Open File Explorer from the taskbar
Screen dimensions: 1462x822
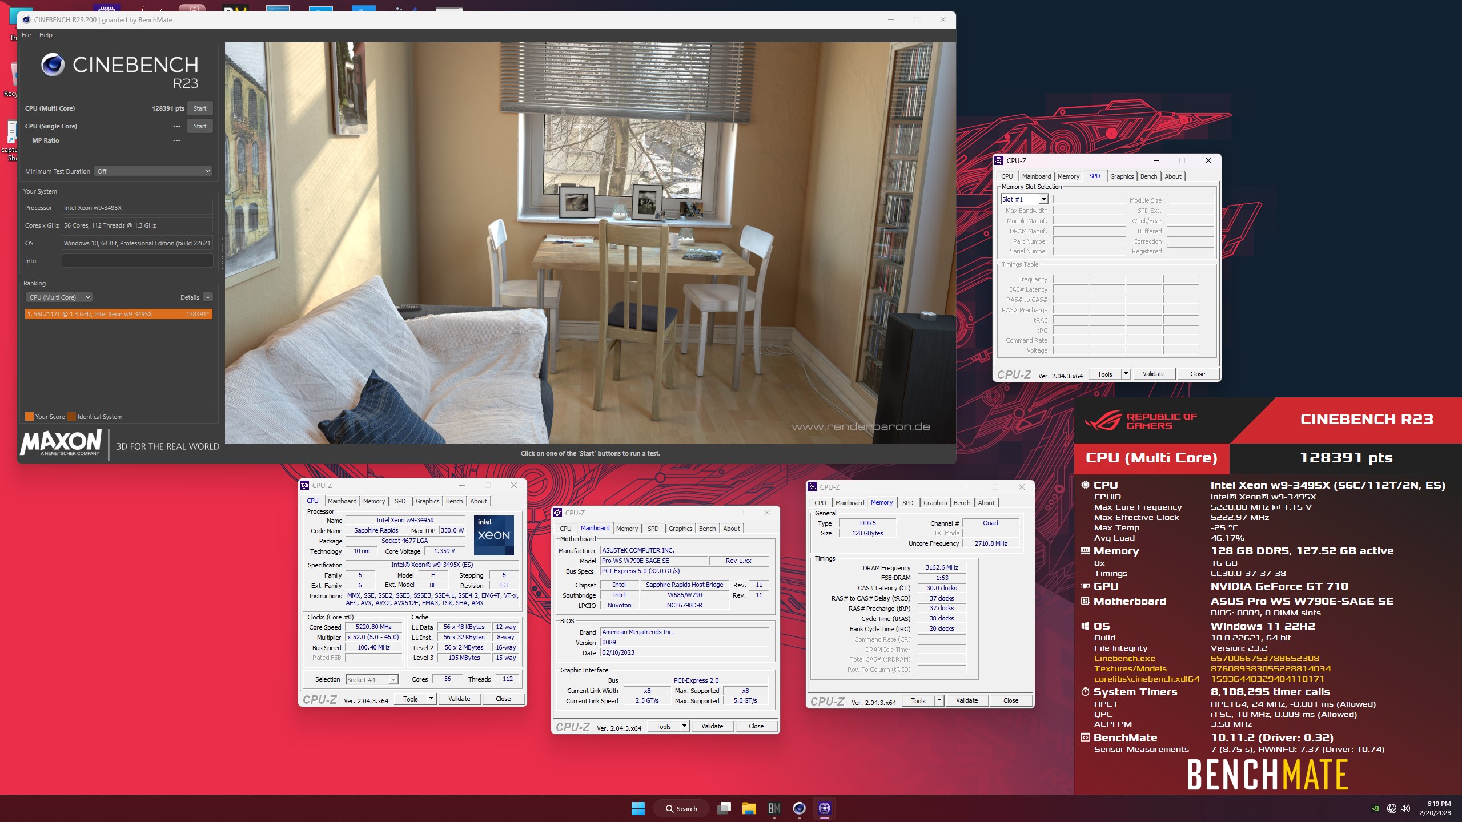[x=749, y=808]
